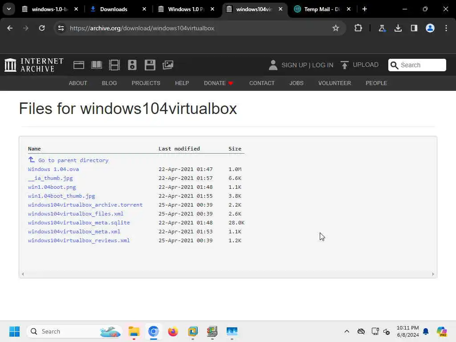Download the Windows 1.04.ova file
Screen dimensions: 456x342
click(53, 169)
